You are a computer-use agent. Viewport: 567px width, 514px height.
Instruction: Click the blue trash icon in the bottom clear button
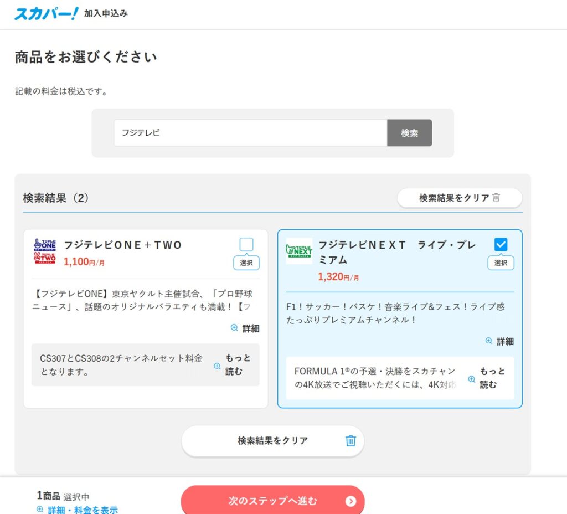(x=350, y=440)
